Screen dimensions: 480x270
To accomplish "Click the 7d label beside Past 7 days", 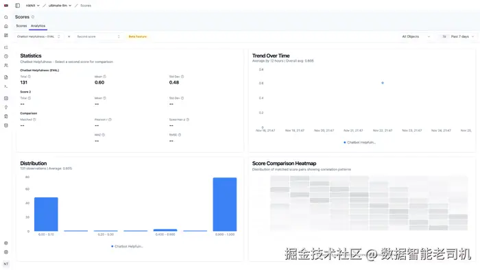I will [x=444, y=36].
